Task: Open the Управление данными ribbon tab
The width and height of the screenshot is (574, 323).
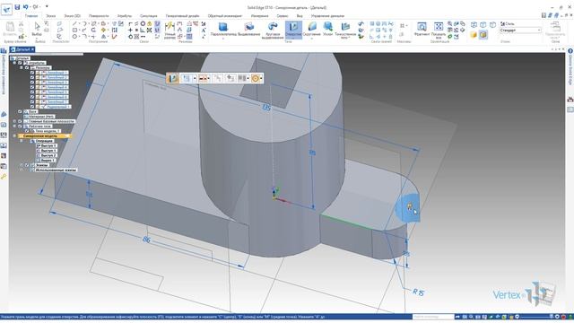Action: coord(327,16)
